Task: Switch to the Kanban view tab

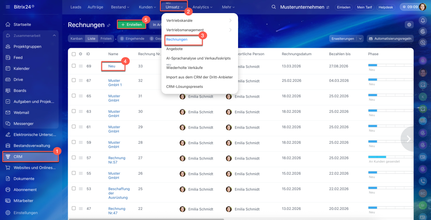Action: 76,39
